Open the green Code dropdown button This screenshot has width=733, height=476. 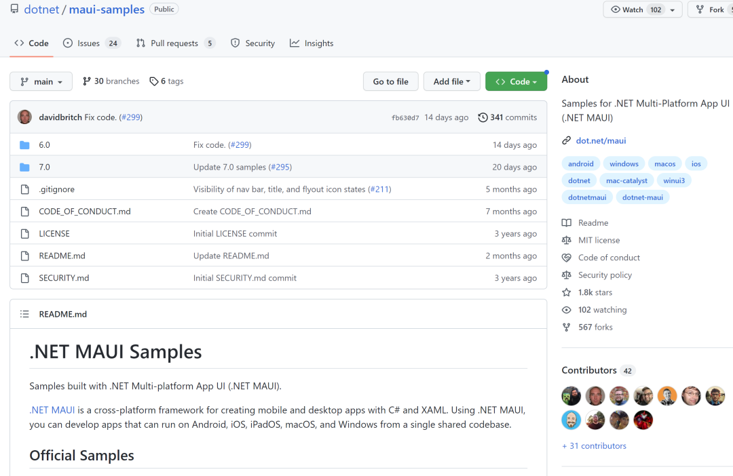coord(516,81)
